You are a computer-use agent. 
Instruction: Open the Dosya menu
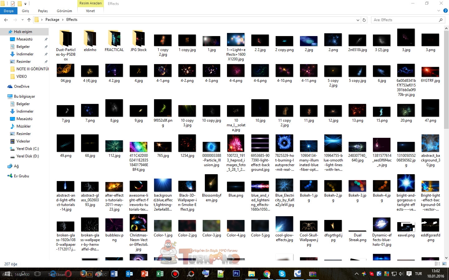tap(8, 11)
